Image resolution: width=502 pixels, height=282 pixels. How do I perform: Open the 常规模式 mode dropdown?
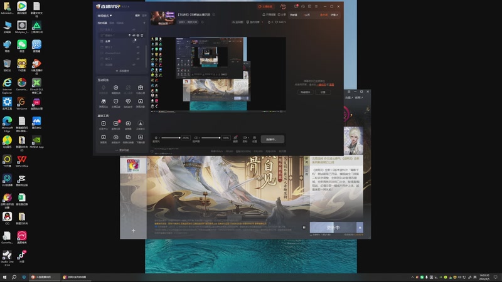tap(105, 15)
